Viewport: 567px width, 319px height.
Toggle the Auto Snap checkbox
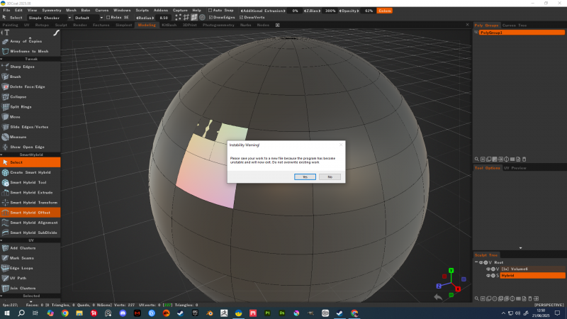pos(210,11)
